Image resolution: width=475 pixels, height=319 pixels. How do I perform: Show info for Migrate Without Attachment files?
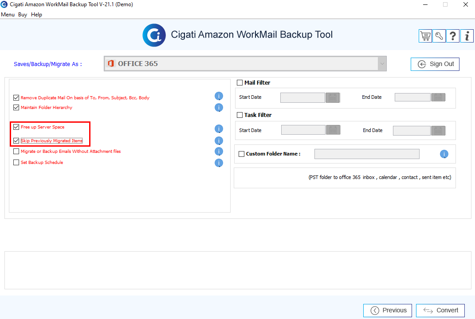[x=219, y=152]
